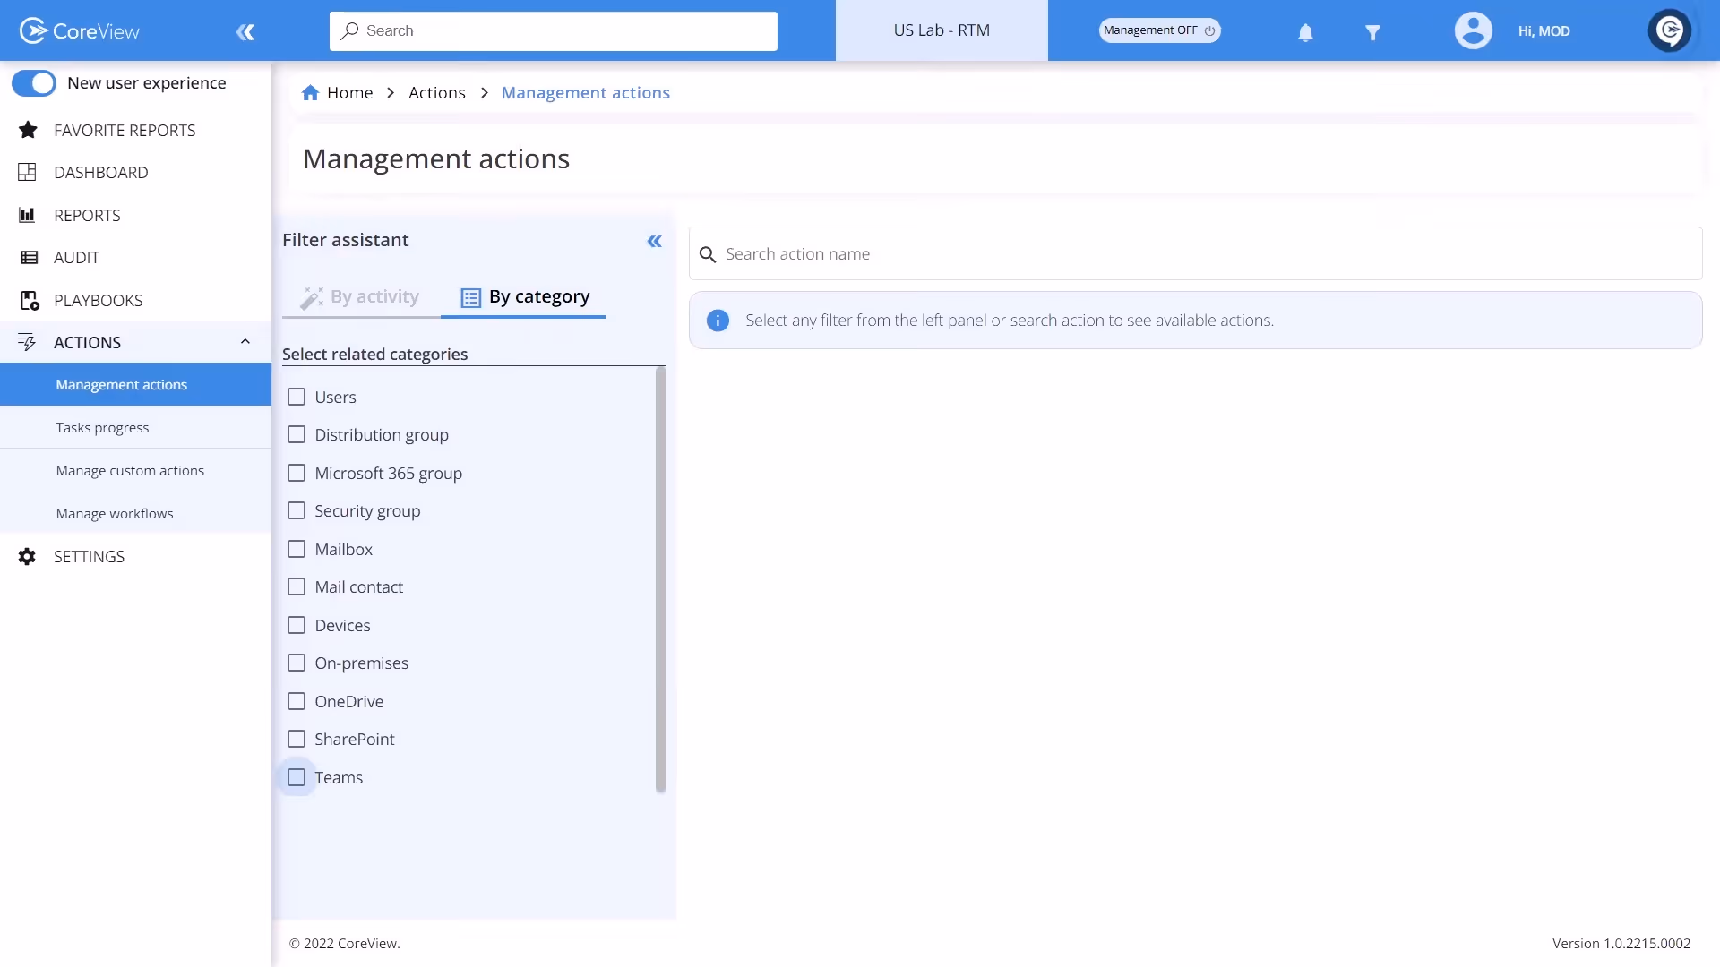
Task: Open the notifications bell
Action: (x=1304, y=30)
